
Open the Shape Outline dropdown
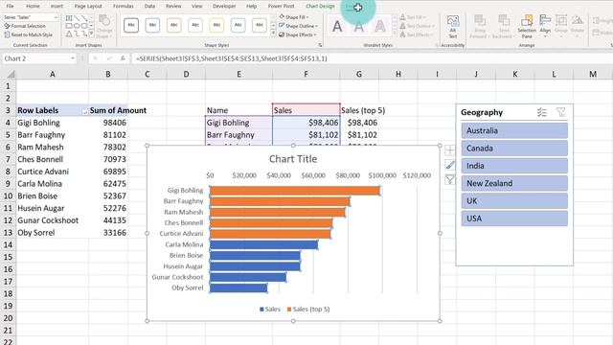[298, 26]
